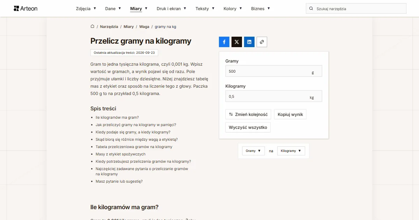Click the "Ostatnia aktualizacja treści: 2026-09-23" badge
Image resolution: width=419 pixels, height=220 pixels.
point(124,53)
